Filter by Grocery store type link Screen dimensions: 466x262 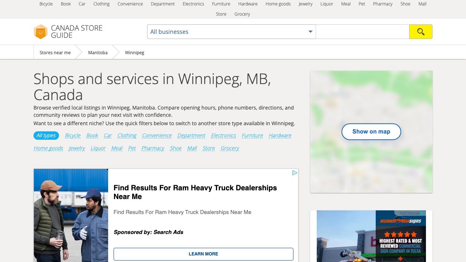230,148
